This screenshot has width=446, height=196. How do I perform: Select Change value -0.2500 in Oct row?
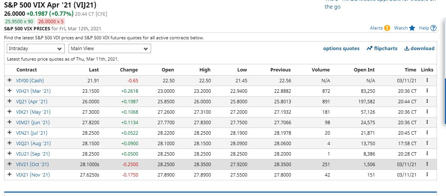[x=130, y=165]
